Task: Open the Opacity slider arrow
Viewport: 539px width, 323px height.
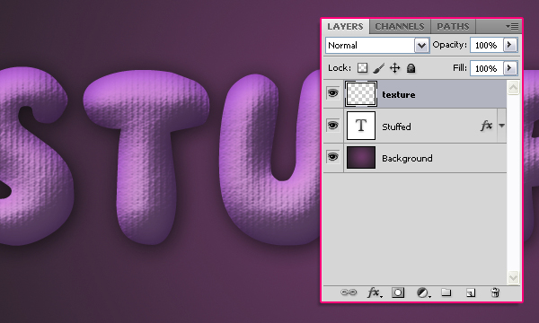Action: [509, 45]
